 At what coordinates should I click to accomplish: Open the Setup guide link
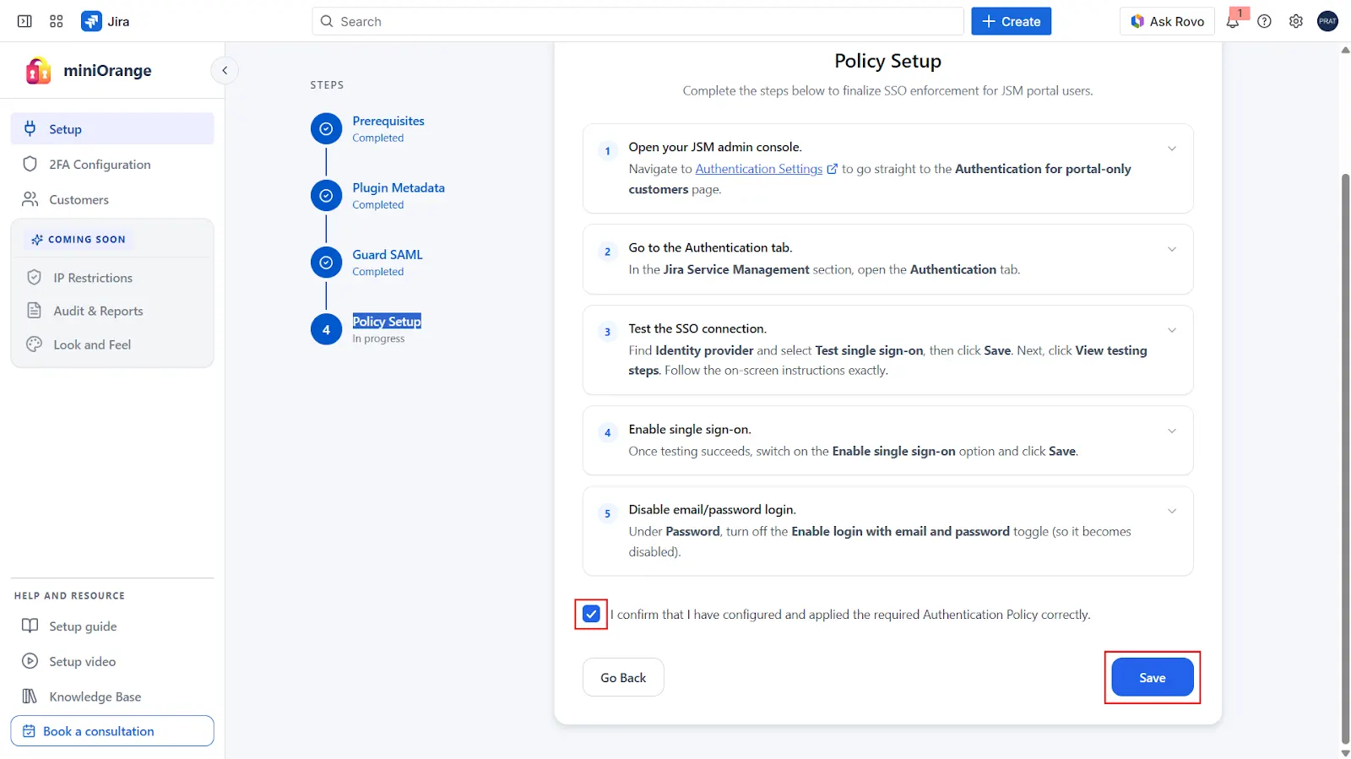(83, 626)
